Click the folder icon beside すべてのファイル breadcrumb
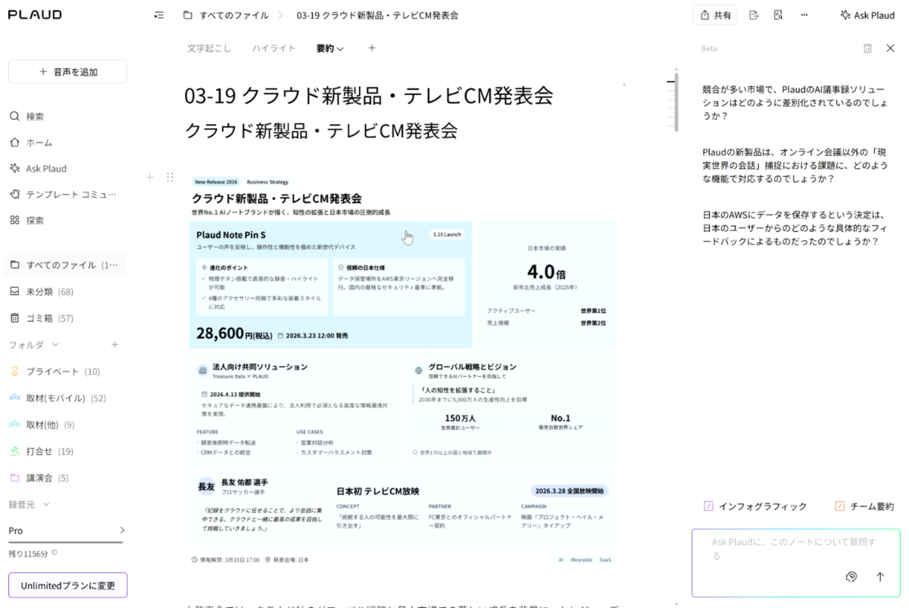 [187, 15]
